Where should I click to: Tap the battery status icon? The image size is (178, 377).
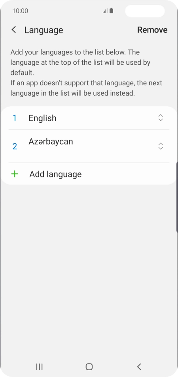(112, 11)
